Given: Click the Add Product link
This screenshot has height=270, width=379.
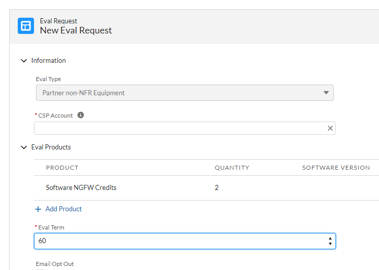Looking at the screenshot, I should click(x=63, y=209).
